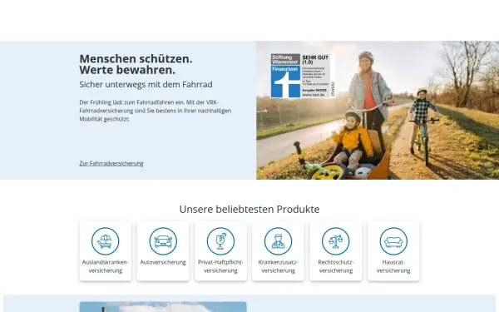
Task: Click the Autoversicherung car icon
Action: click(x=163, y=241)
